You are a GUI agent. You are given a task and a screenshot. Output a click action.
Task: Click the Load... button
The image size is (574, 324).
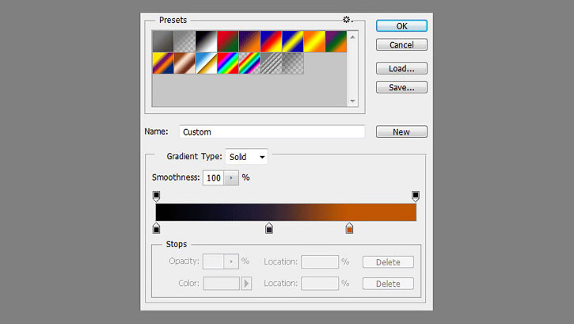coord(401,68)
